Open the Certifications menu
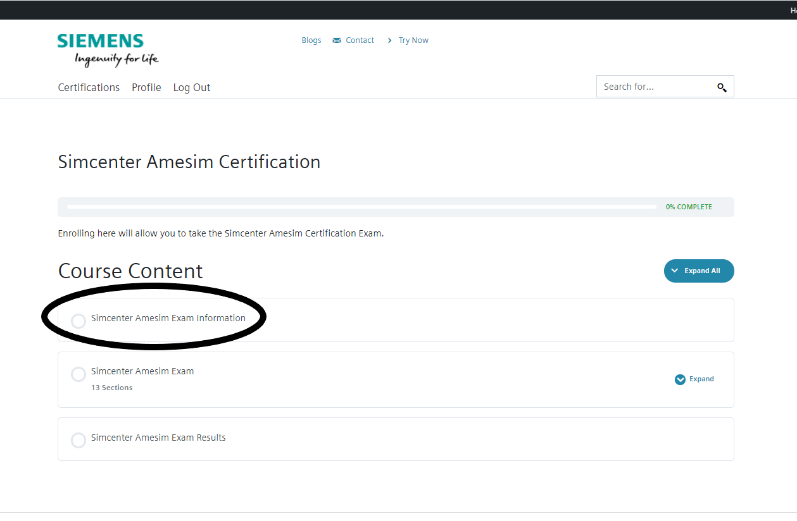 click(x=89, y=87)
